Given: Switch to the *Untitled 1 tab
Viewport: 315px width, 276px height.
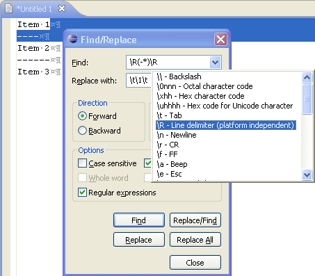Looking at the screenshot, I should (x=34, y=9).
